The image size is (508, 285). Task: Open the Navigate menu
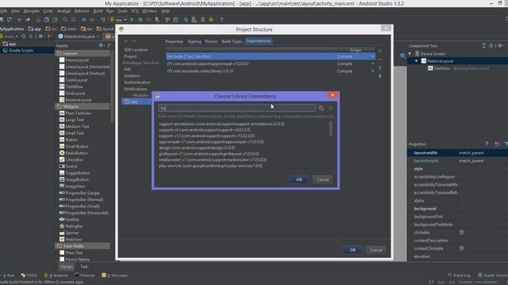click(32, 11)
